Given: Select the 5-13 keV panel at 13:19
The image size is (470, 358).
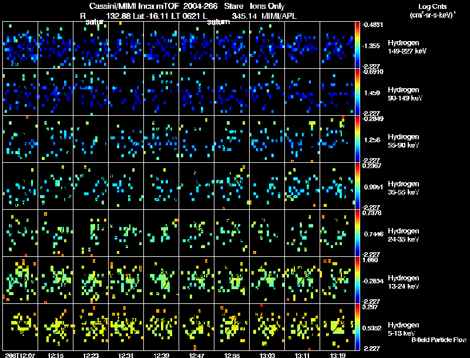Looking at the screenshot, I should tap(337, 327).
